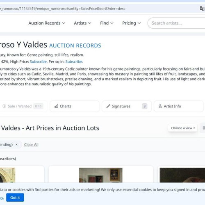Remove the sort filter chip with the x
Image resolution: width=205 pixels, height=205 pixels.
coord(16,144)
